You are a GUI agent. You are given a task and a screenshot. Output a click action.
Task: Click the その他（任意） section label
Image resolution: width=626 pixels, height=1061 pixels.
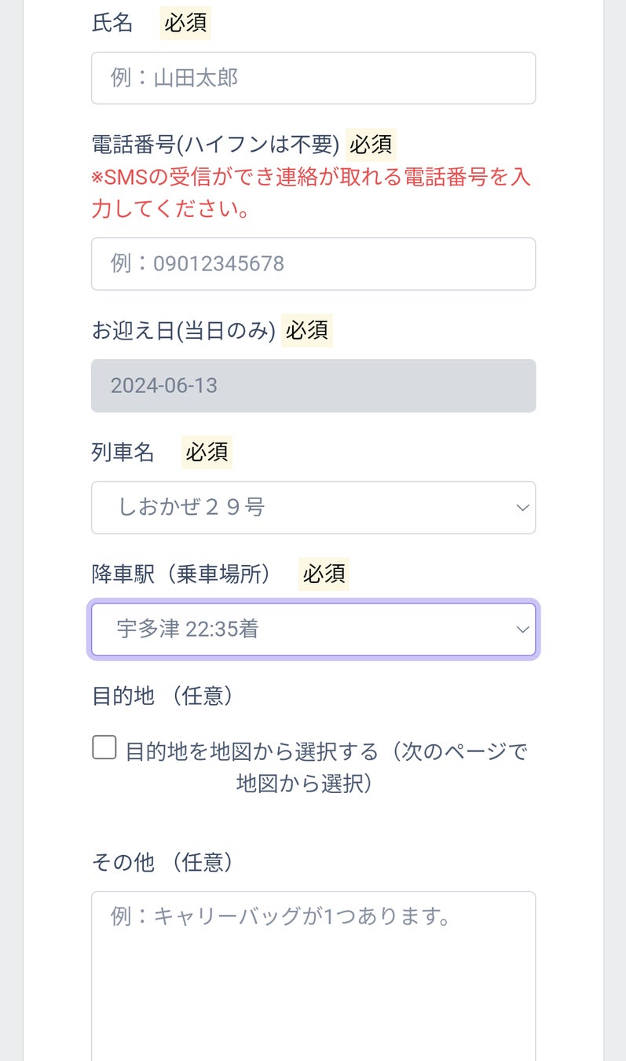point(163,862)
